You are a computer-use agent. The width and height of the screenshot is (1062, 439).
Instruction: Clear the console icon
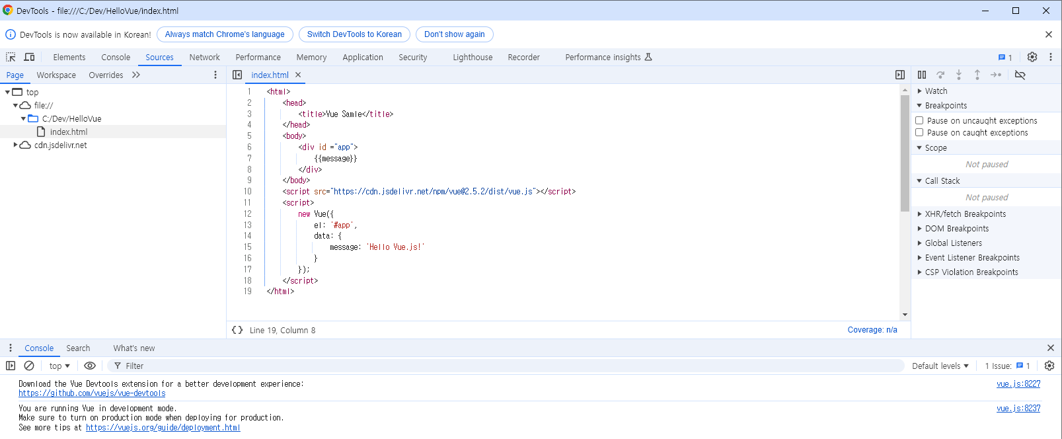[29, 366]
